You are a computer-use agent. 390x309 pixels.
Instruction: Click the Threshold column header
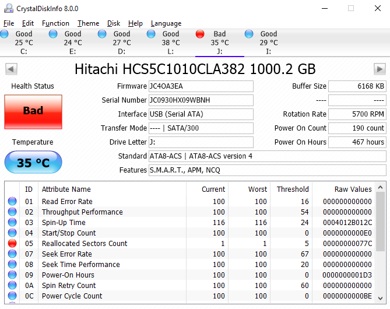pos(291,189)
